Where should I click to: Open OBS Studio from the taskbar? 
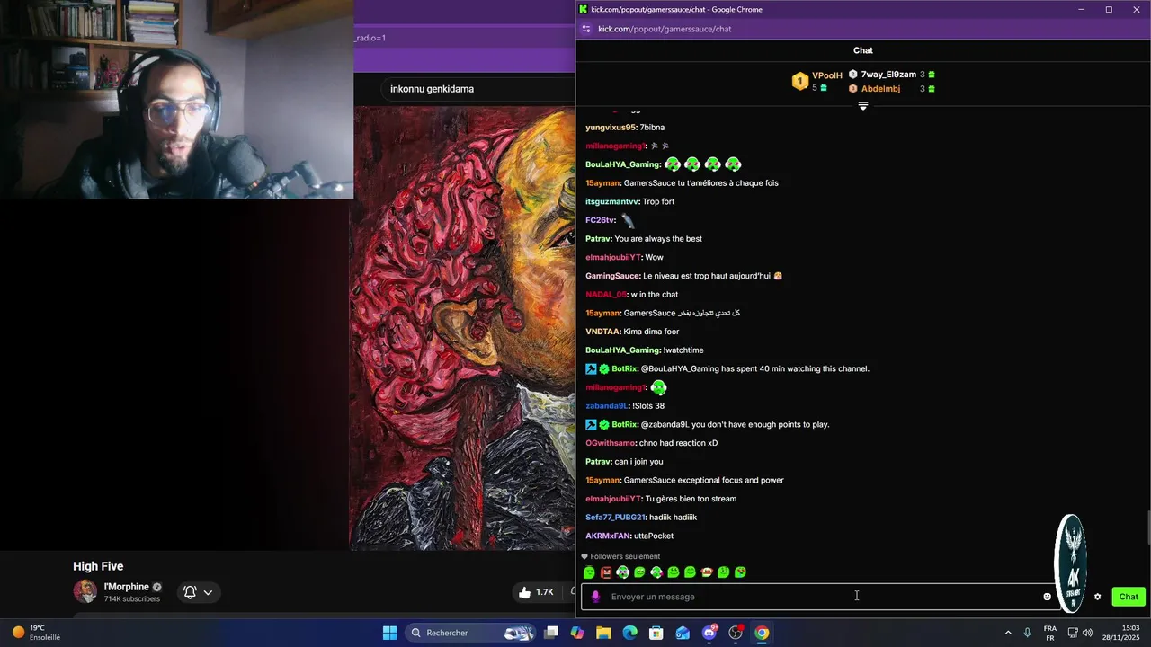click(x=736, y=633)
